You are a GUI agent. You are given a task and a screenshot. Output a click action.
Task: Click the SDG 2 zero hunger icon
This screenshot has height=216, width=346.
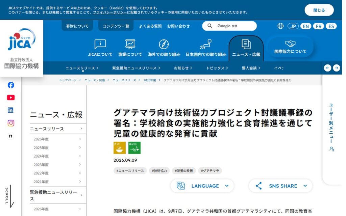pyautogui.click(x=120, y=148)
